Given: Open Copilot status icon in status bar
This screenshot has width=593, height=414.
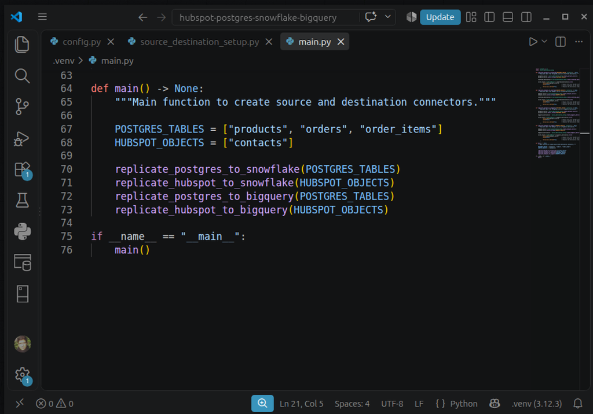Looking at the screenshot, I should [495, 404].
